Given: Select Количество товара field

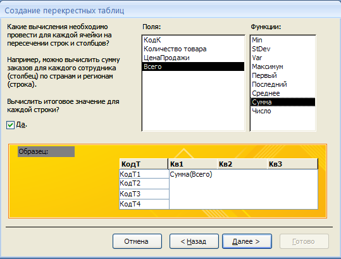Looking at the screenshot, I should (193, 49).
